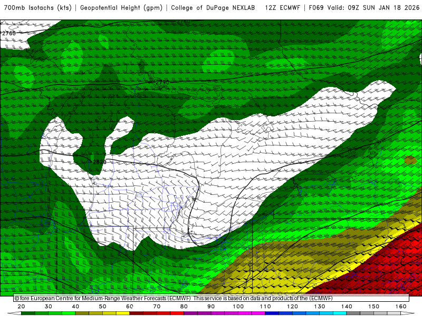Click the 2760 contour label at top center
Screen dimensions: 422x316
pyautogui.click(x=183, y=22)
